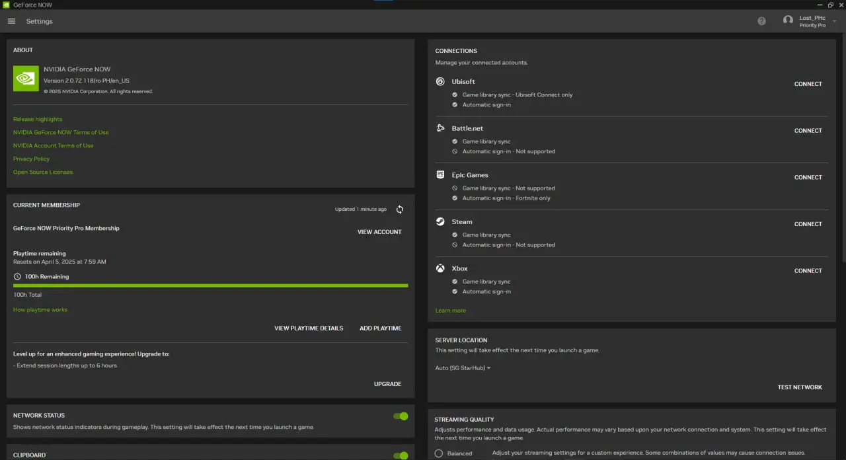Expand the Lost_PHc account dropdown arrow
846x460 pixels.
click(x=834, y=21)
